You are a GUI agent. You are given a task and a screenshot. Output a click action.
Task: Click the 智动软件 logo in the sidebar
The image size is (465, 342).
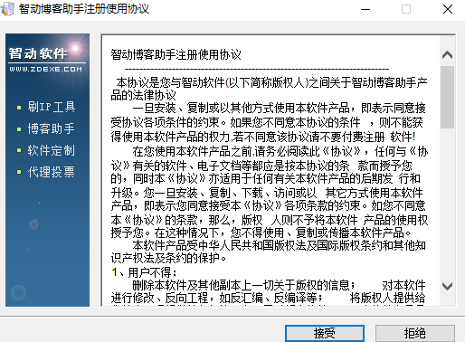point(38,53)
